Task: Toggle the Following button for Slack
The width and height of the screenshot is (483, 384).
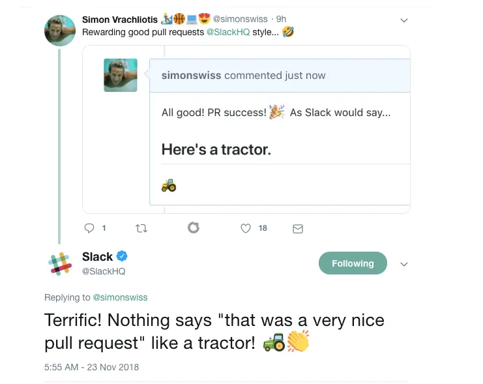Action: 353,263
